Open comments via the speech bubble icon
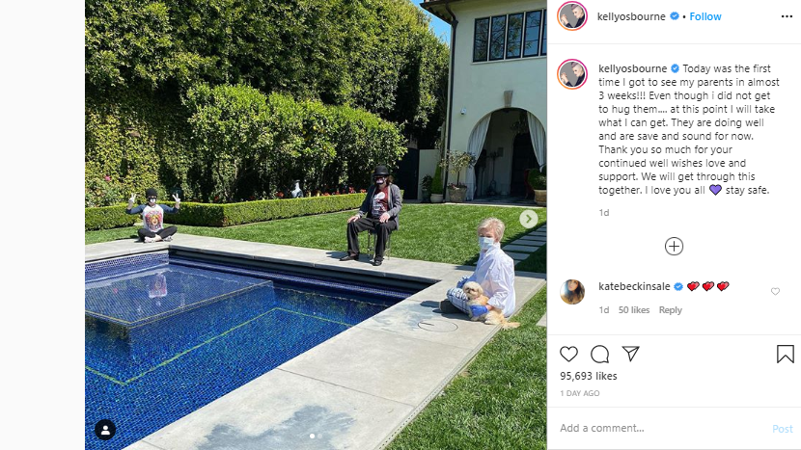 point(599,354)
